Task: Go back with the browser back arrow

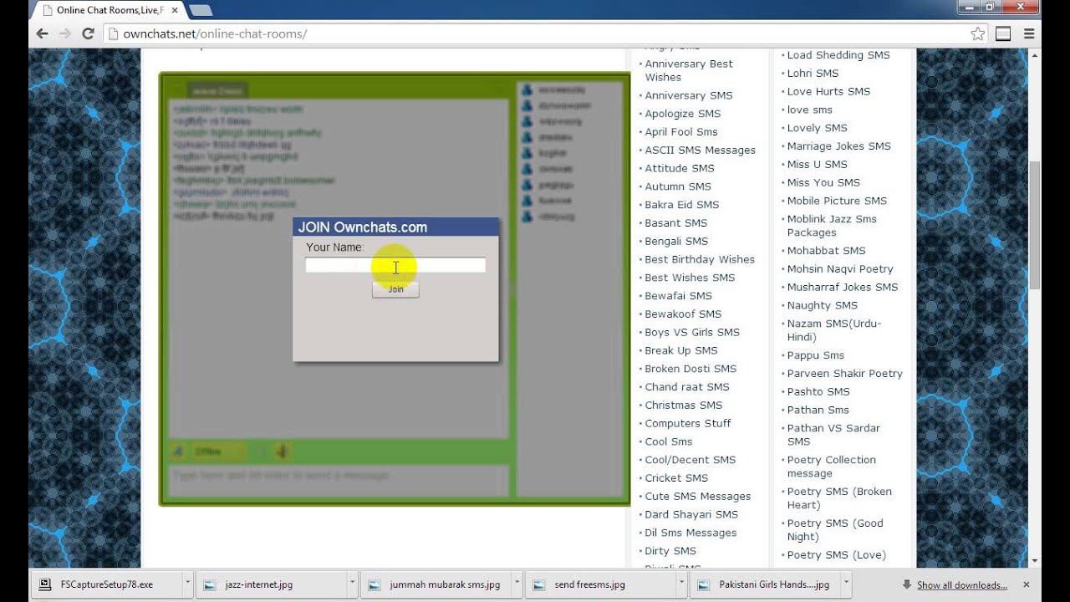Action: [43, 34]
